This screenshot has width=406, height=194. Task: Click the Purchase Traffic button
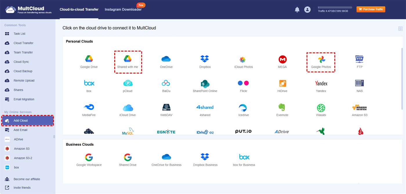(x=371, y=9)
